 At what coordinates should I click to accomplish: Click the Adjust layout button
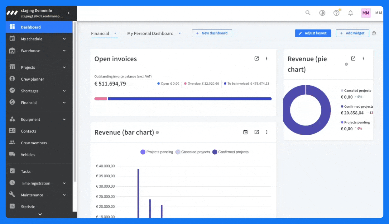(313, 33)
